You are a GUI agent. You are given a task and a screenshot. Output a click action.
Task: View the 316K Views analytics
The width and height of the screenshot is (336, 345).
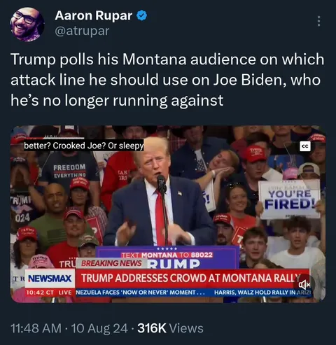pos(170,328)
